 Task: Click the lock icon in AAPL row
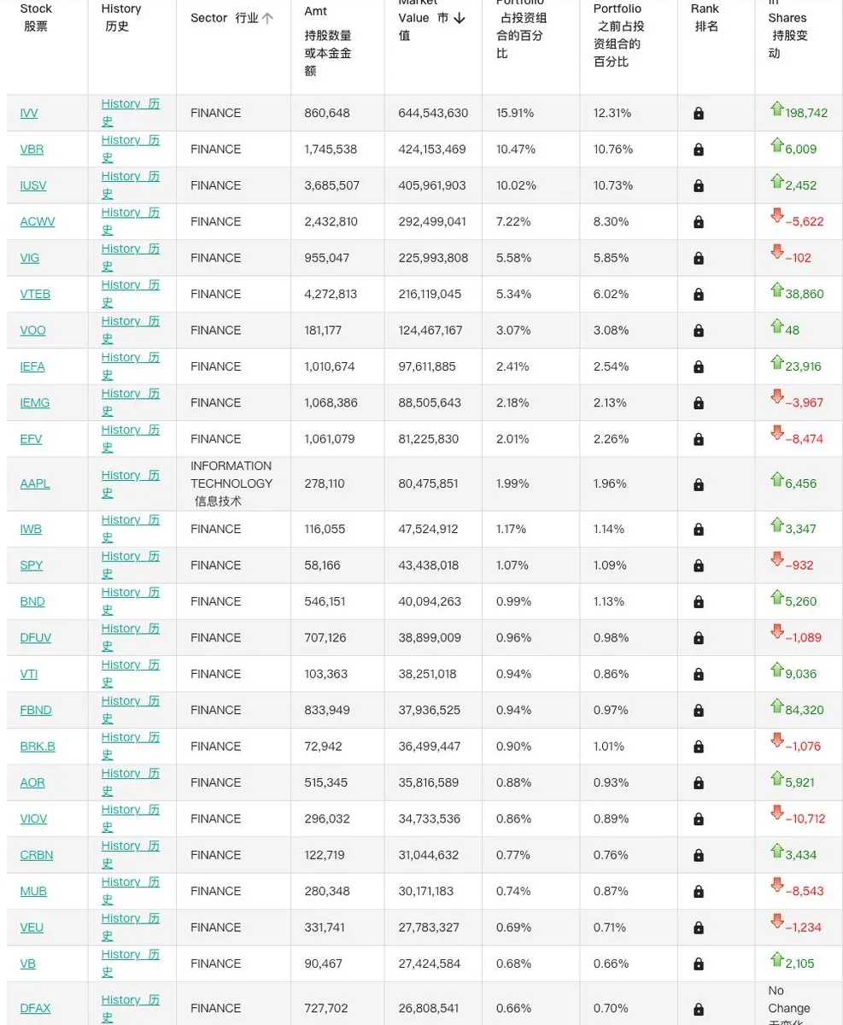(x=699, y=484)
